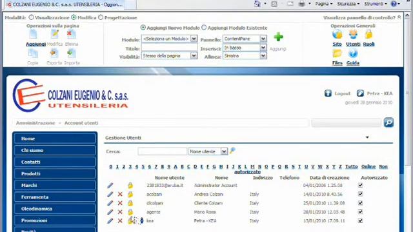Open roles lock for user agente
The image size is (413, 232).
130,212
